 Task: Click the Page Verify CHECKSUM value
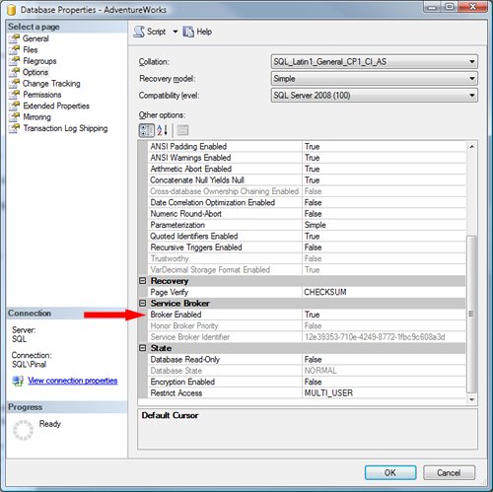point(325,292)
